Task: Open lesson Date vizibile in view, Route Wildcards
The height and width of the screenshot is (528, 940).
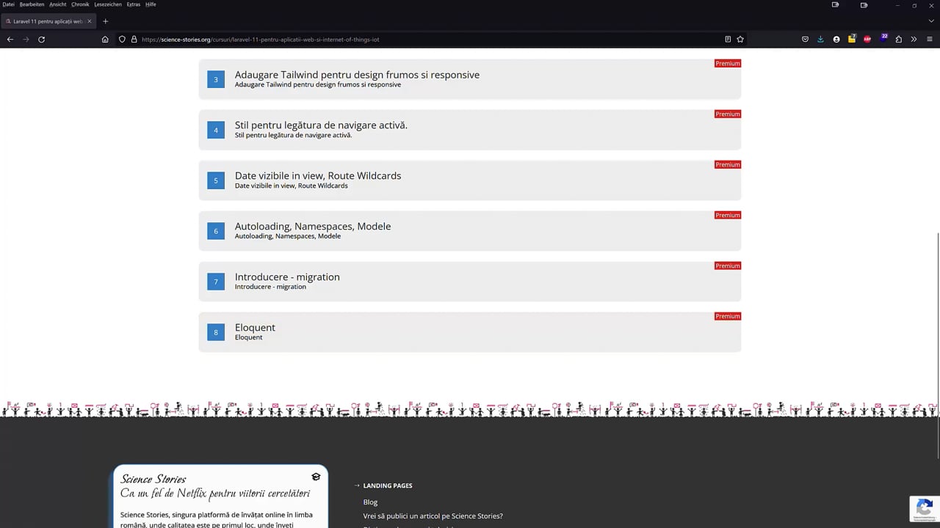Action: point(470,180)
